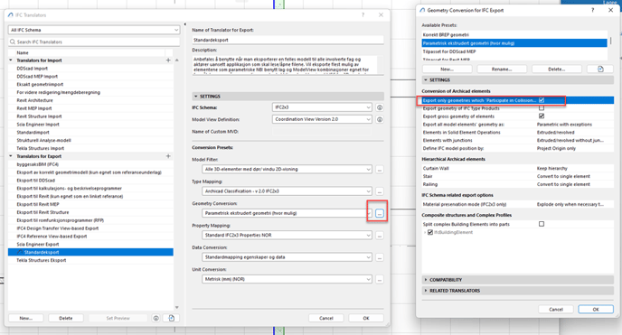Click import/export icon in IFC Translators footer
The height and width of the screenshot is (335, 622).
[x=172, y=318]
